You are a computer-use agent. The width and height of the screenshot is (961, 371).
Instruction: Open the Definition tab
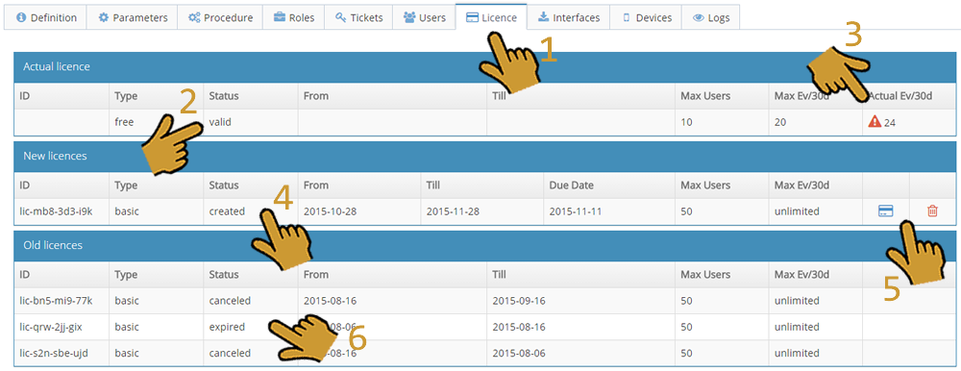[x=45, y=18]
